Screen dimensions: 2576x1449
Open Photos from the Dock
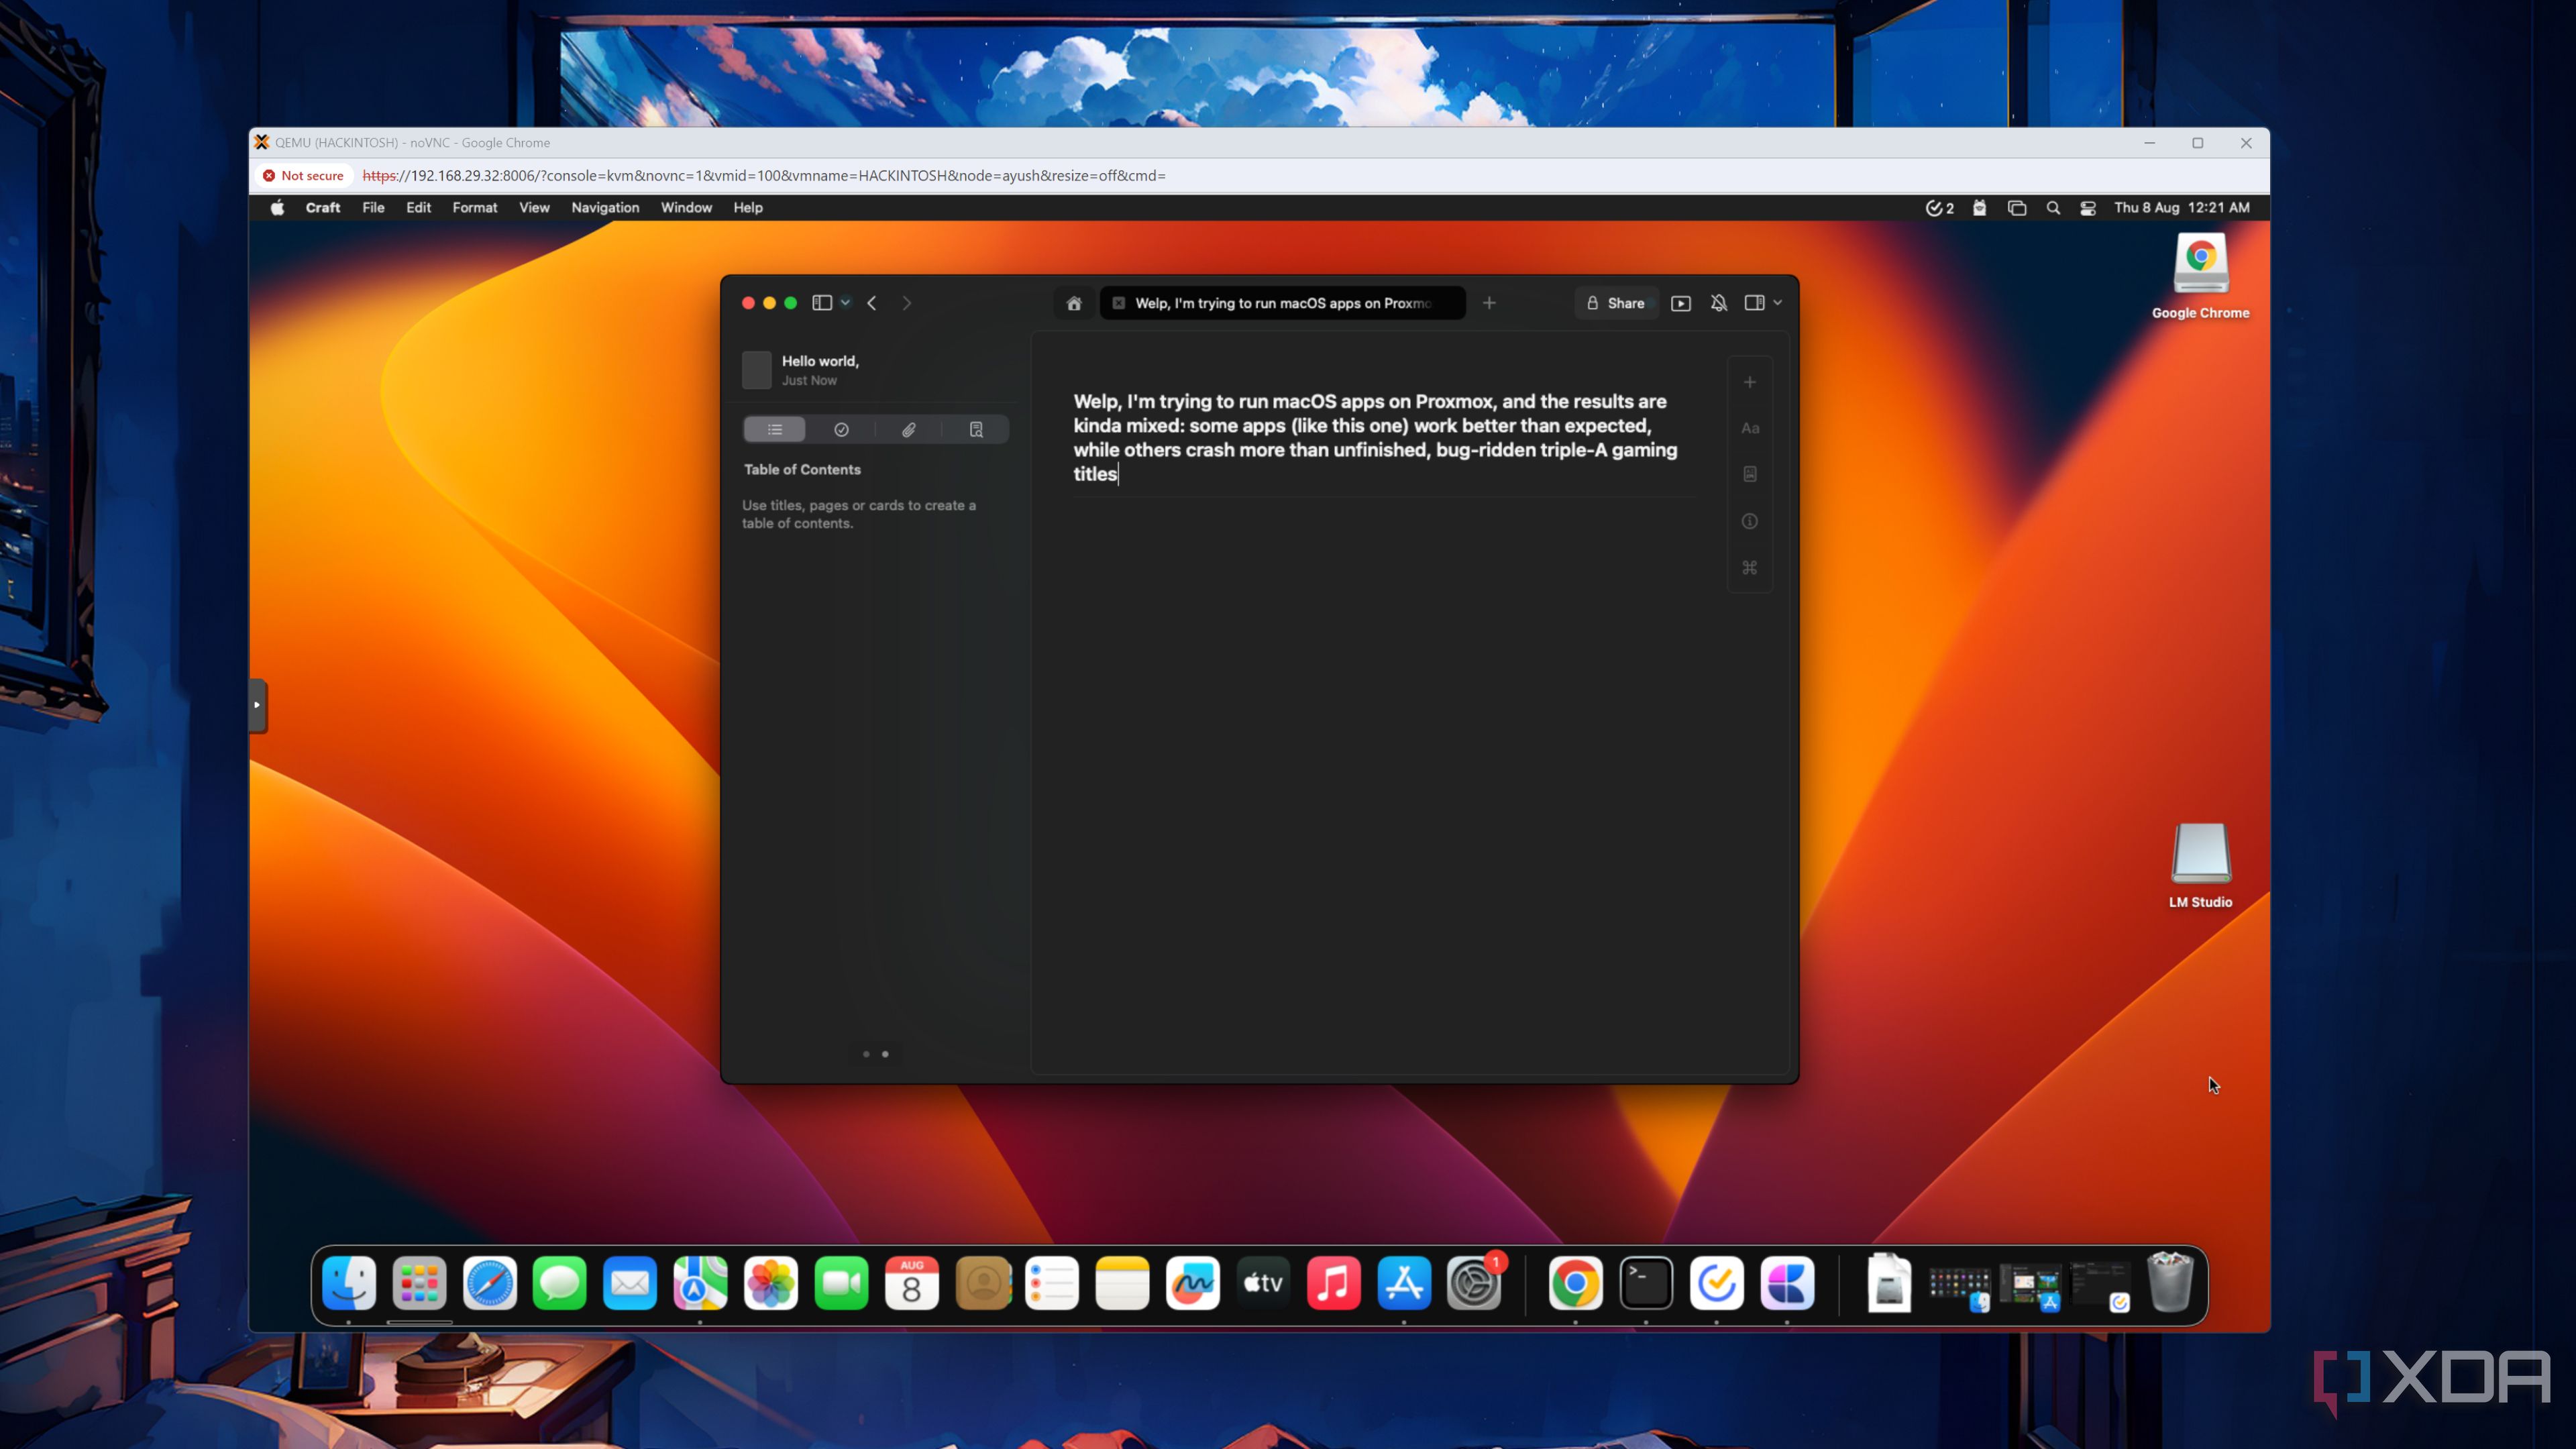(771, 1283)
